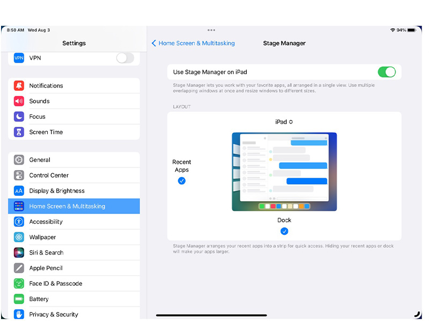Tap the Siri & Search orb icon
The image size is (429, 321).
point(19,253)
